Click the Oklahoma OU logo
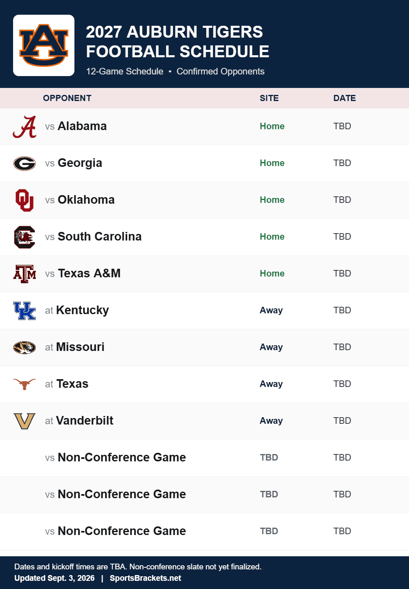 [x=25, y=200]
